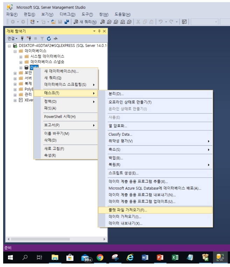The width and height of the screenshot is (230, 267).
Task: Pin the Object Explorer panel
Action: click(x=99, y=31)
